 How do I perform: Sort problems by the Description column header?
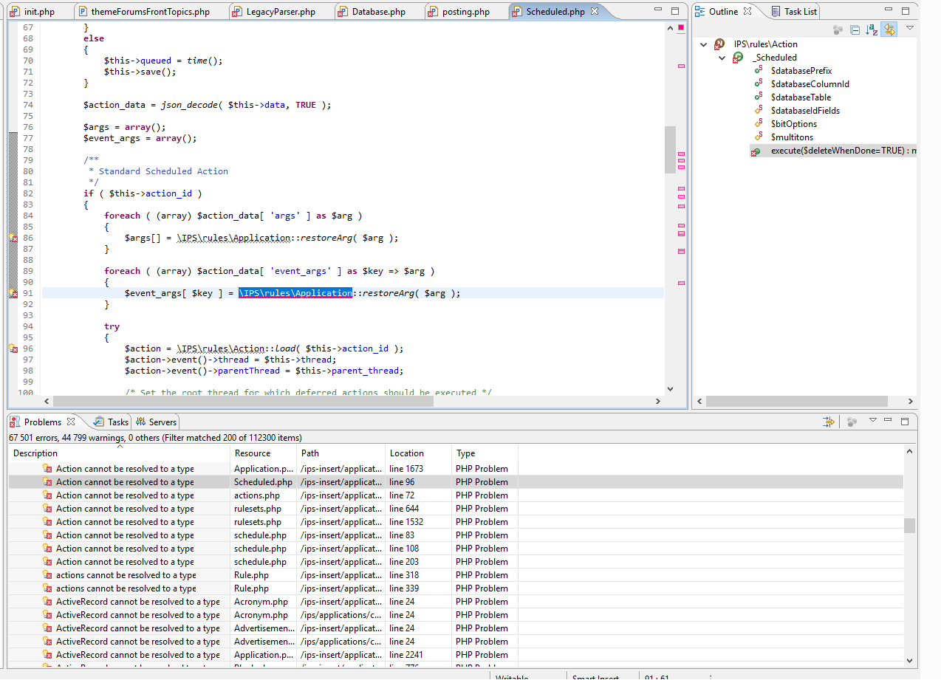coord(35,453)
